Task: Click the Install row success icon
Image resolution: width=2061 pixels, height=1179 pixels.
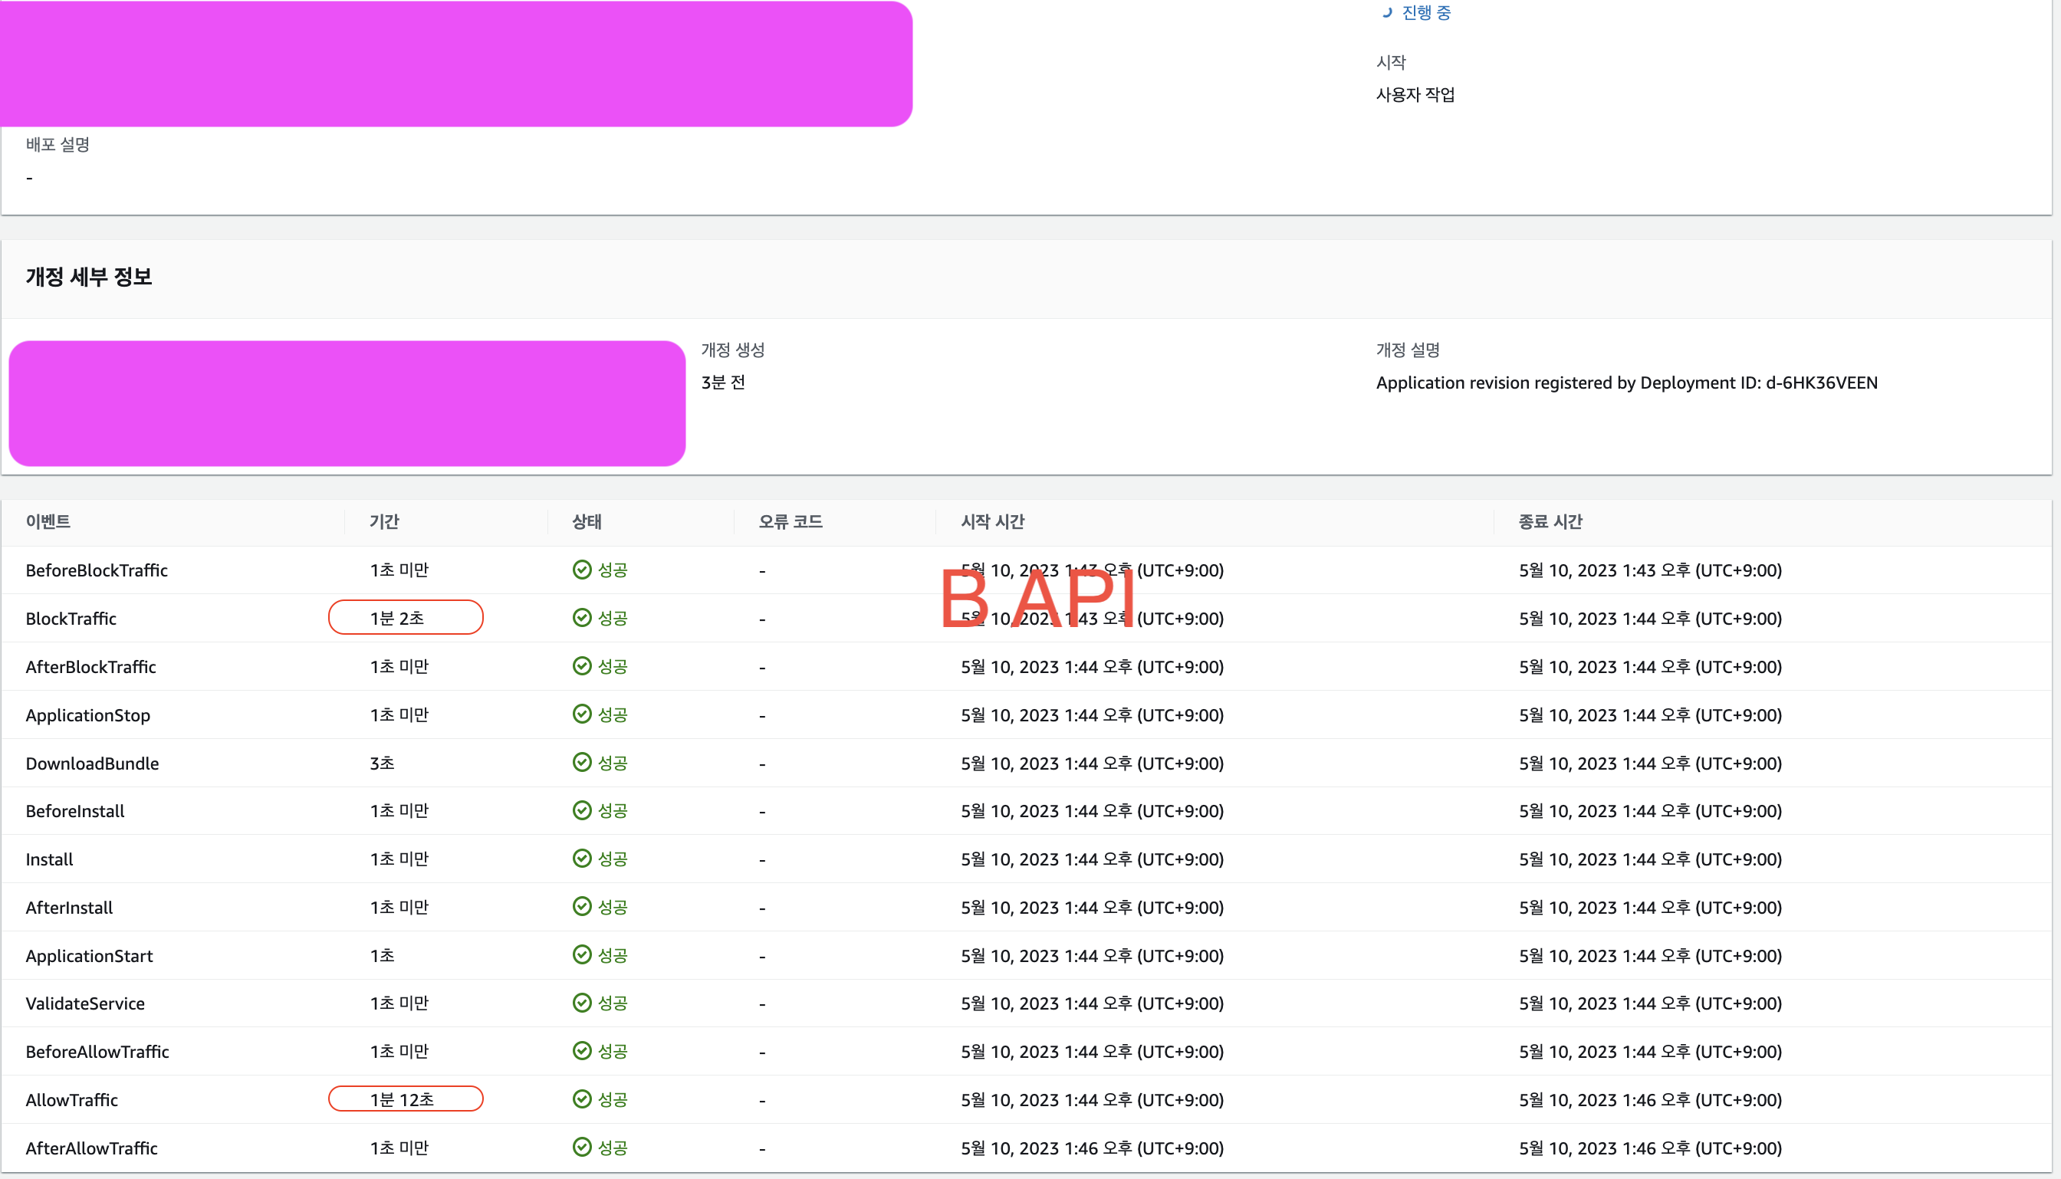Action: click(581, 859)
